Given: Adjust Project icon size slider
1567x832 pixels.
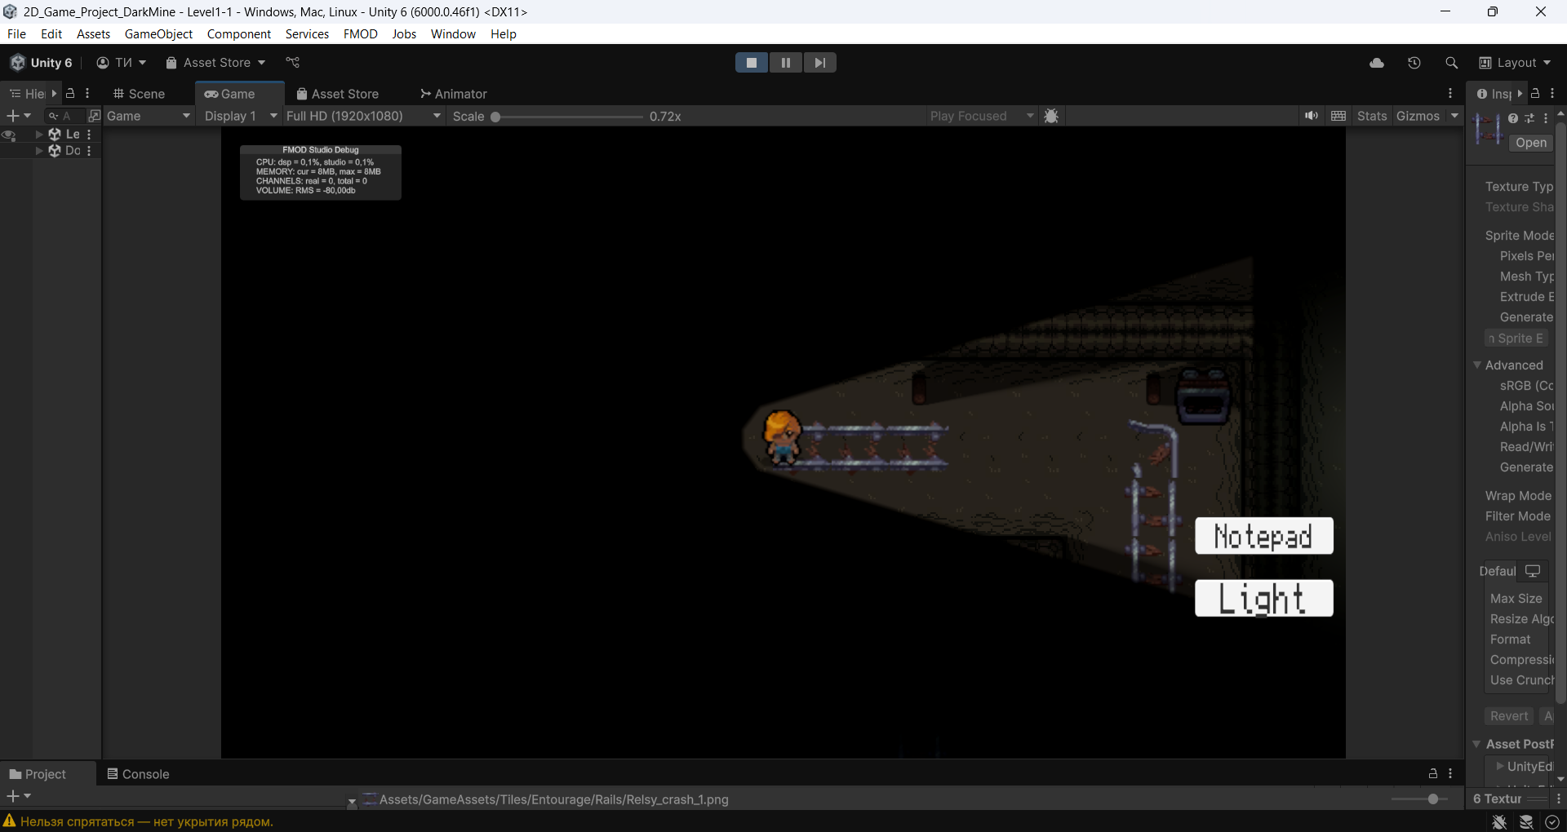Looking at the screenshot, I should coord(1420,799).
